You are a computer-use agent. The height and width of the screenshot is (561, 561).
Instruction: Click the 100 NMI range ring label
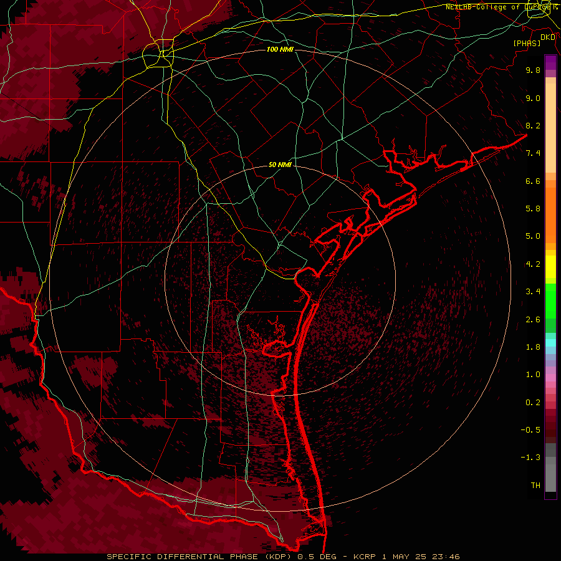tap(280, 49)
